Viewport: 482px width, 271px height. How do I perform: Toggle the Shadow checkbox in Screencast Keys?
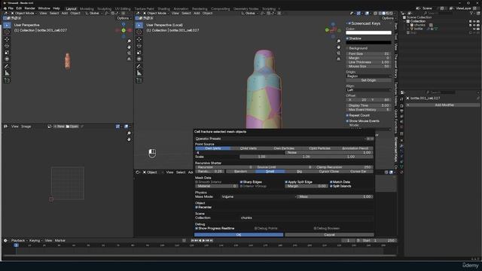[x=348, y=38]
